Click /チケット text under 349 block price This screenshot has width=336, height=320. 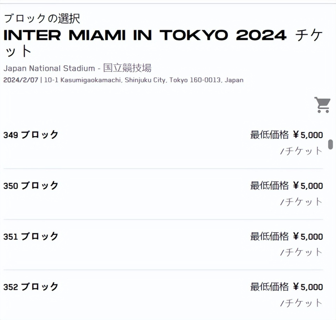(x=301, y=151)
